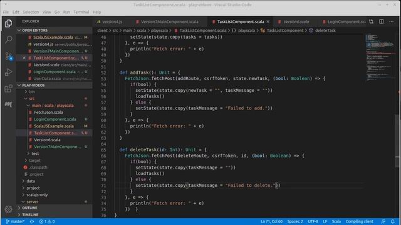The height and width of the screenshot is (225, 401).
Task: Open the Problems indicator showing errors and warnings
Action: pyautogui.click(x=47, y=221)
